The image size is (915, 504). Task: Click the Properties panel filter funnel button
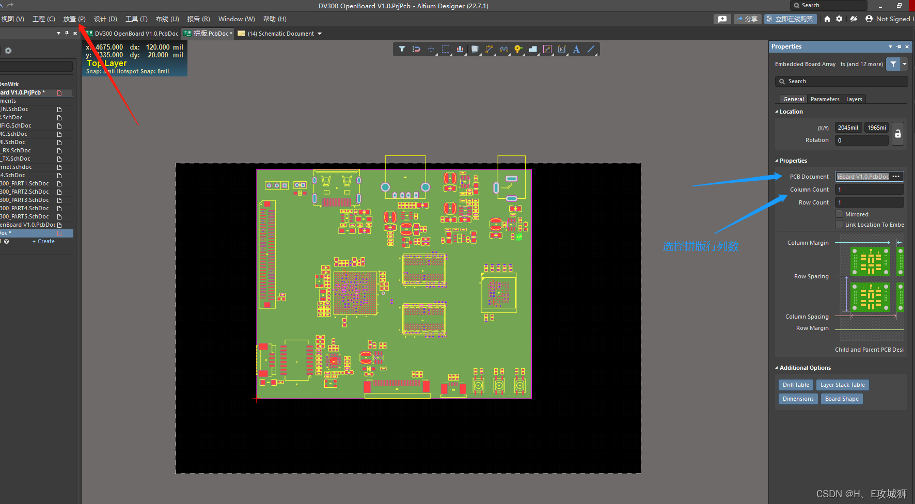coord(893,64)
